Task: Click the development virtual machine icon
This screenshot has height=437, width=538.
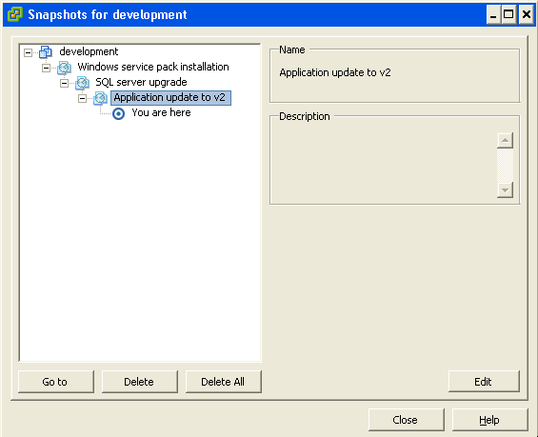Action: click(x=46, y=52)
